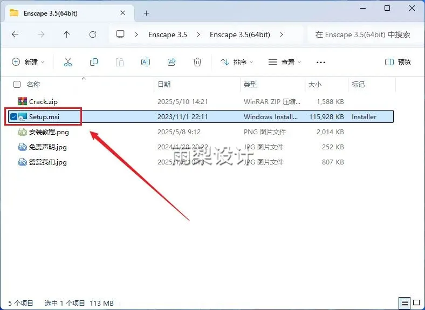Open the 新建 dropdown
This screenshot has width=425, height=310.
pyautogui.click(x=28, y=63)
